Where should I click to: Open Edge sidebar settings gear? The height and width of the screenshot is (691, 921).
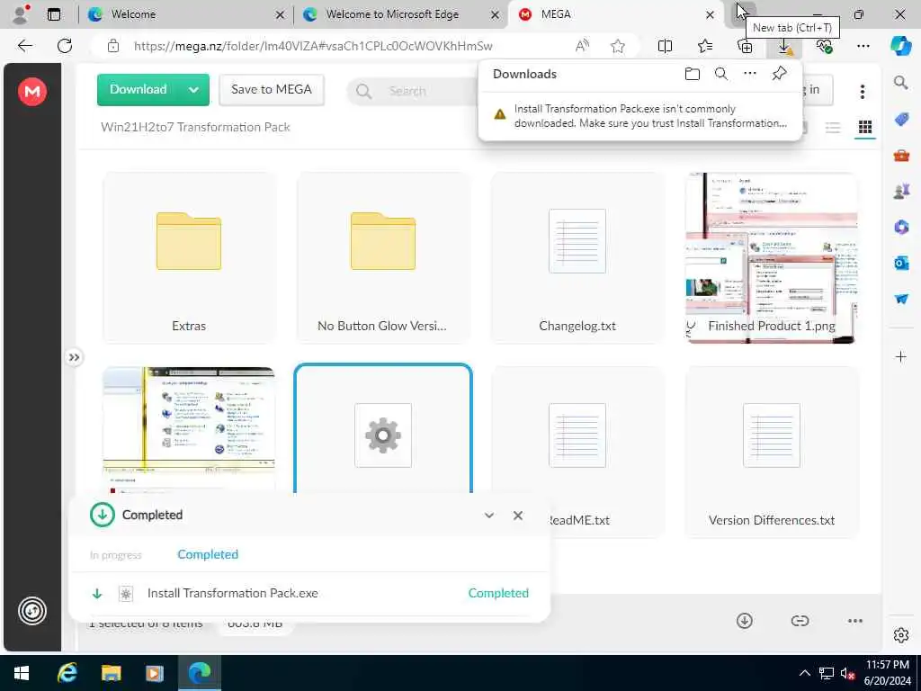[900, 635]
